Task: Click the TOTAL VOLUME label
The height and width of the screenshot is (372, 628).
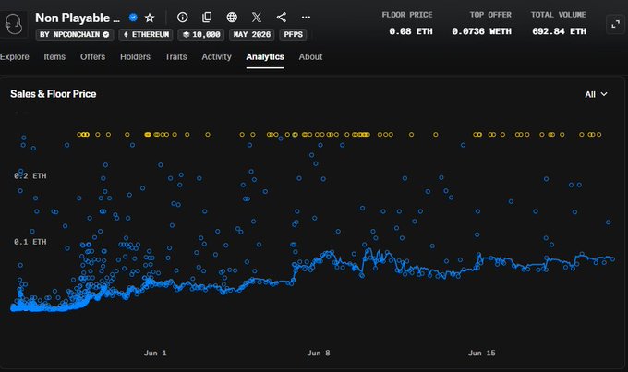Action: (x=559, y=15)
